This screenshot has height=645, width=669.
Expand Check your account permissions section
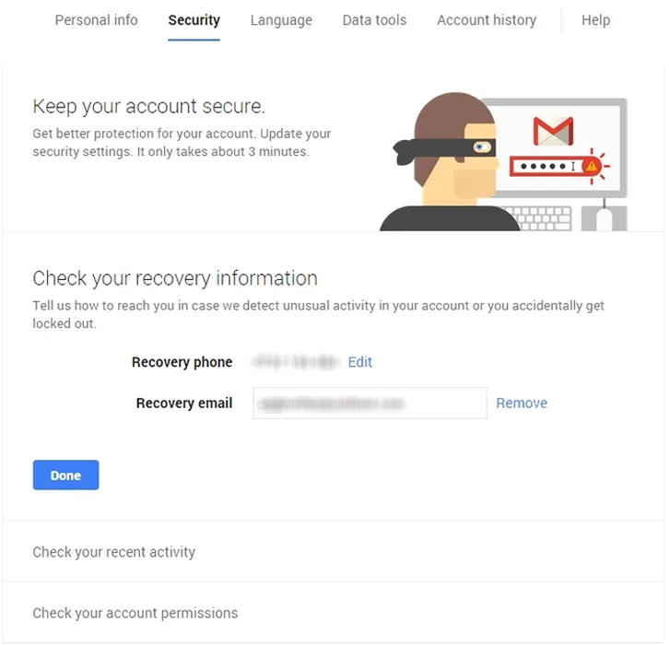333,613
